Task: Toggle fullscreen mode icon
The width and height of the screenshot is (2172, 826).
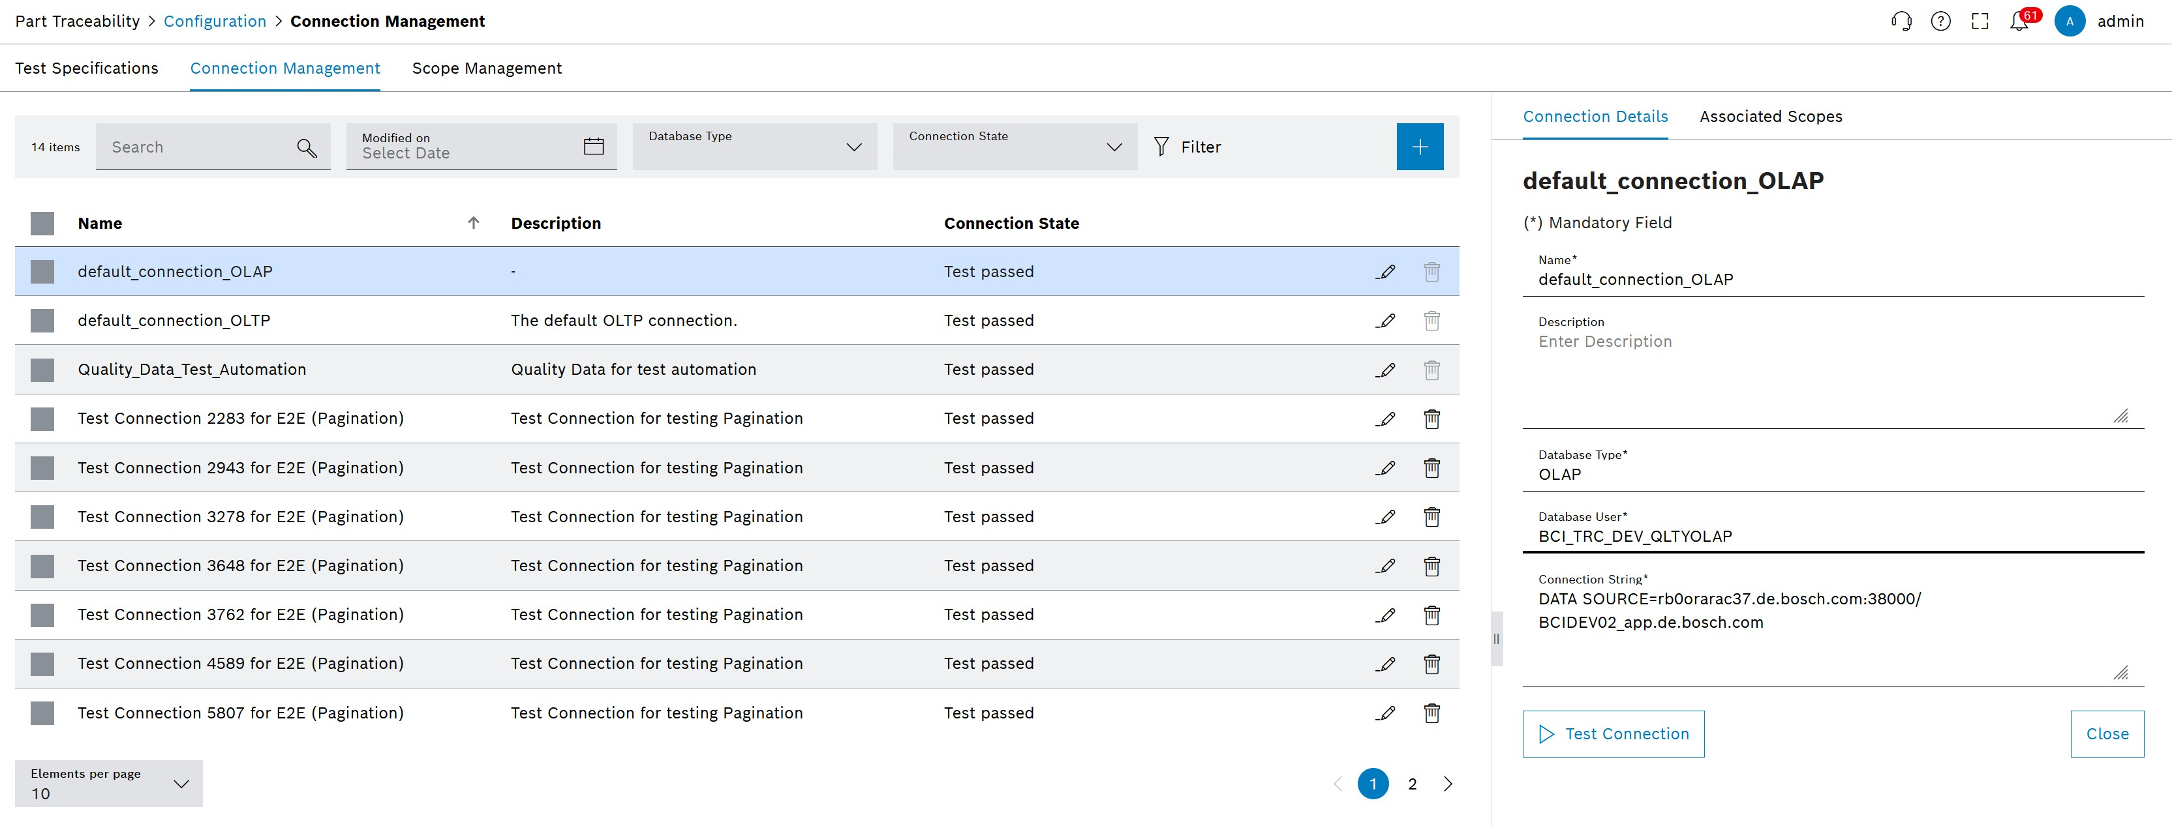Action: (1980, 21)
